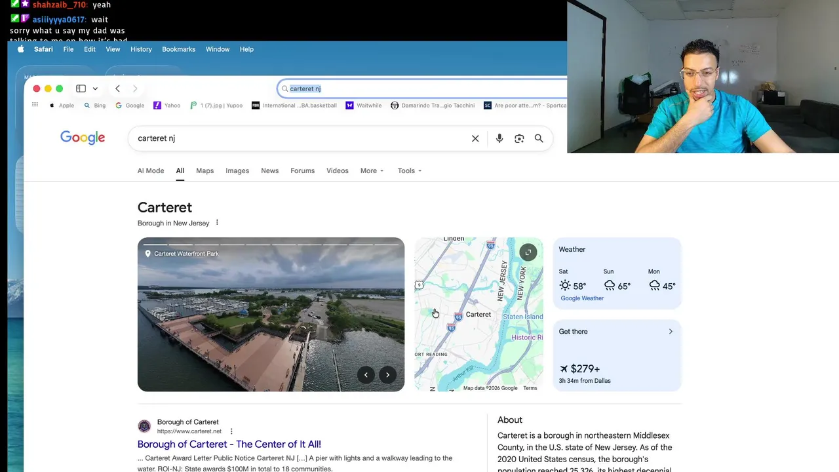
Task: Switch to Maps tab
Action: [205, 170]
